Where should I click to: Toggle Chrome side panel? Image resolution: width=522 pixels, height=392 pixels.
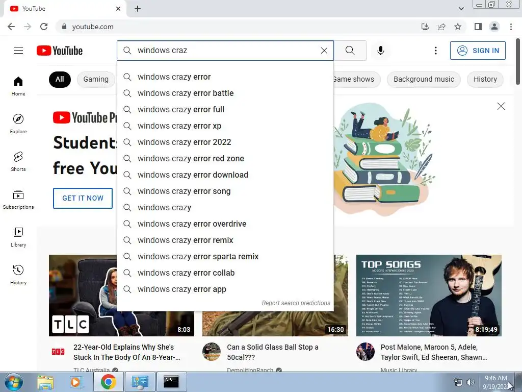(x=478, y=27)
